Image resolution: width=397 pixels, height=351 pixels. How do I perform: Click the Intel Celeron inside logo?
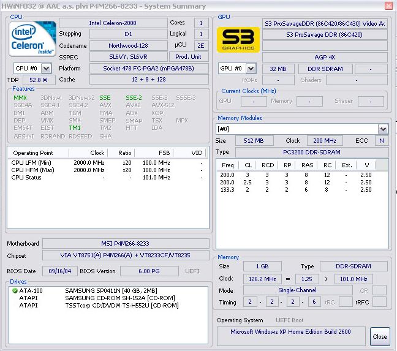tap(31, 39)
